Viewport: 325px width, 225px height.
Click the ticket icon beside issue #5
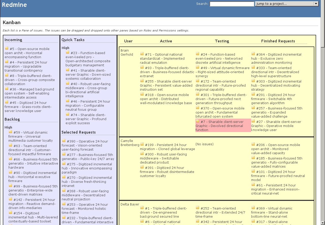[x=6, y=48]
